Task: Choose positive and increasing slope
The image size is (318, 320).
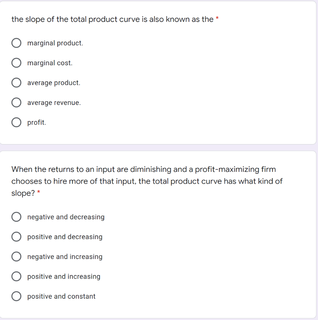Action: pyautogui.click(x=16, y=276)
